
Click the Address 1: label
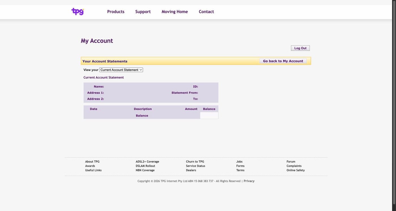coord(96,93)
